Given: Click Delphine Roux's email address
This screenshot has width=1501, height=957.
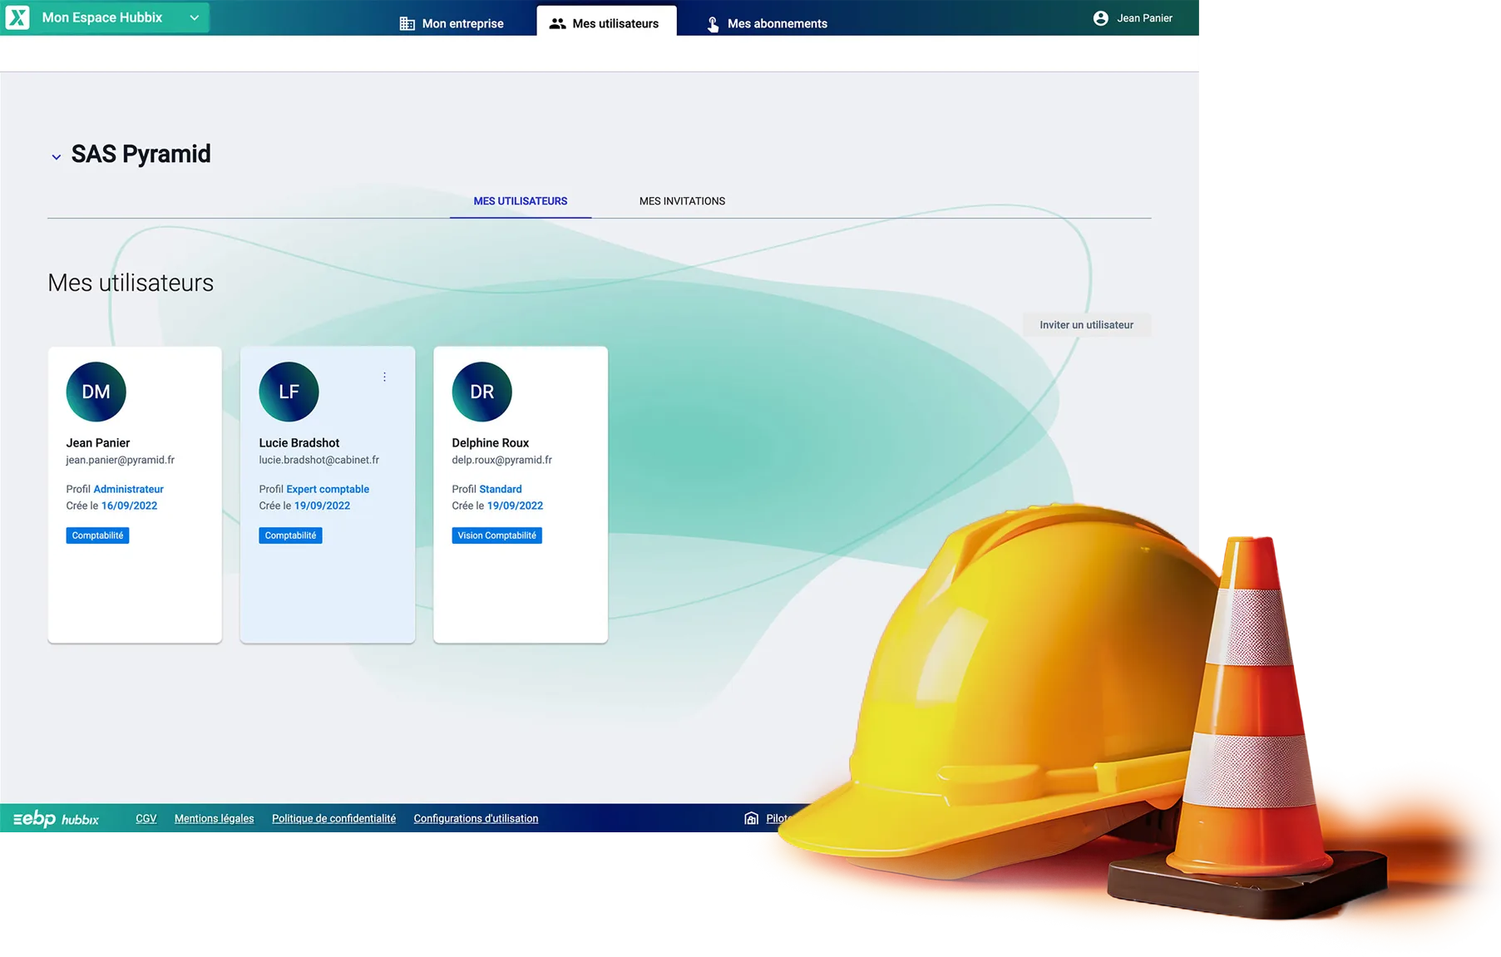Looking at the screenshot, I should tap(501, 459).
